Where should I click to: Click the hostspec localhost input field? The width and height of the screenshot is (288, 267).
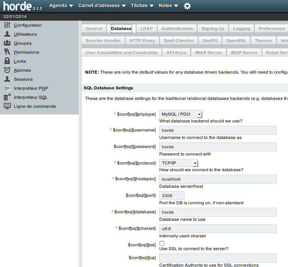click(x=218, y=179)
